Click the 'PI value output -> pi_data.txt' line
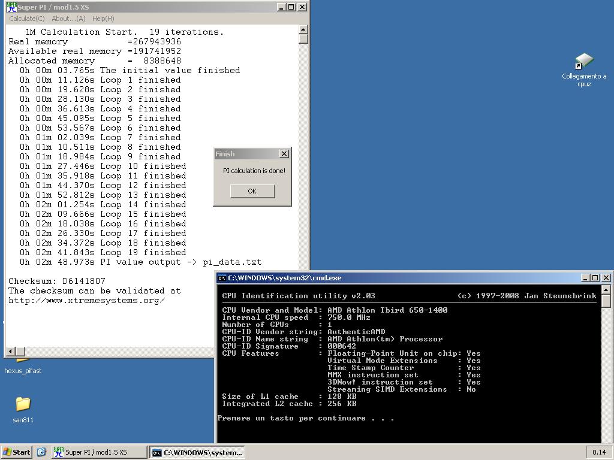This screenshot has height=460, width=614. [x=140, y=262]
